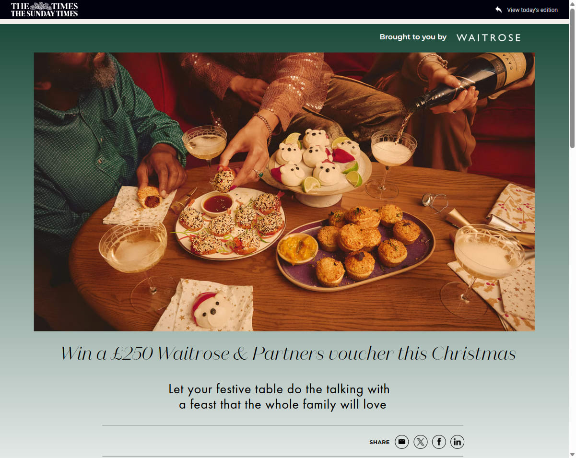The height and width of the screenshot is (458, 576).
Task: Click the purple plate of muffins in photo
Action: (355, 250)
